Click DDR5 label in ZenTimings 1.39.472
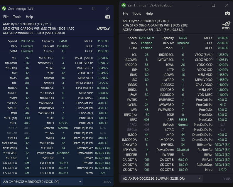Image resolution: width=233 pixels, height=187 pixels. 226,179
